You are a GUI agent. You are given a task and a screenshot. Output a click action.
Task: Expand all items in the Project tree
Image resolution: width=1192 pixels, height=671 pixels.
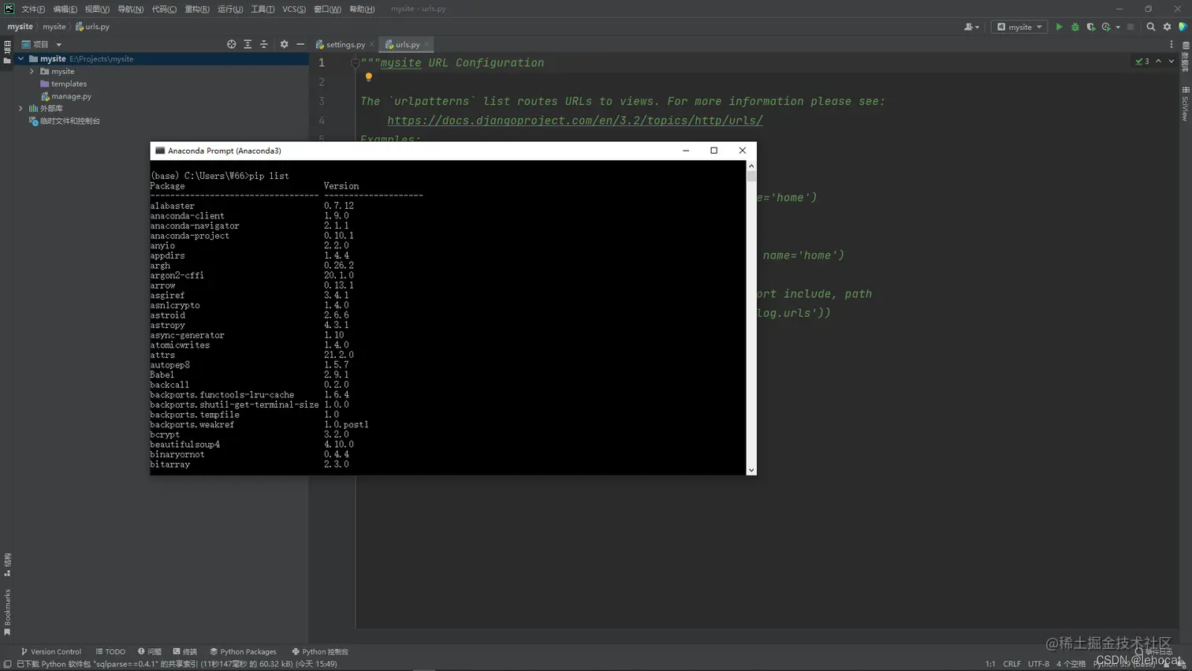[x=248, y=44]
